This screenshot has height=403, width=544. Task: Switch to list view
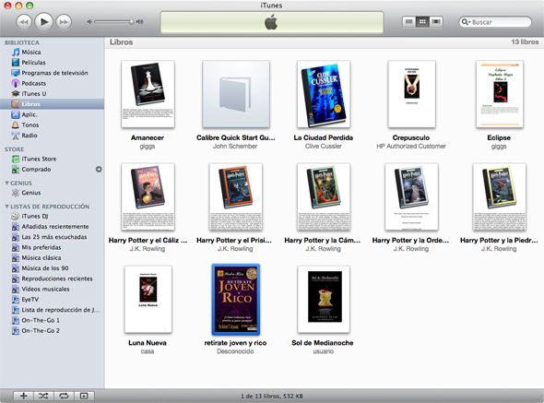(x=408, y=22)
